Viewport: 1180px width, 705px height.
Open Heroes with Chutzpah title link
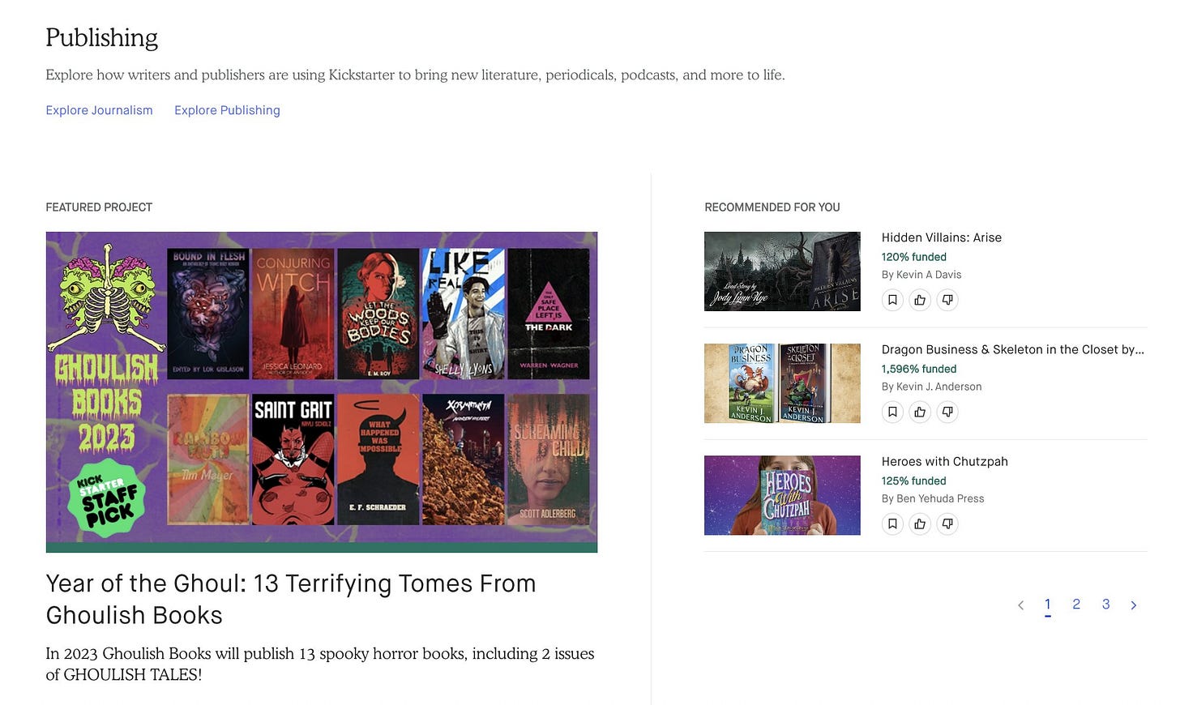945,461
